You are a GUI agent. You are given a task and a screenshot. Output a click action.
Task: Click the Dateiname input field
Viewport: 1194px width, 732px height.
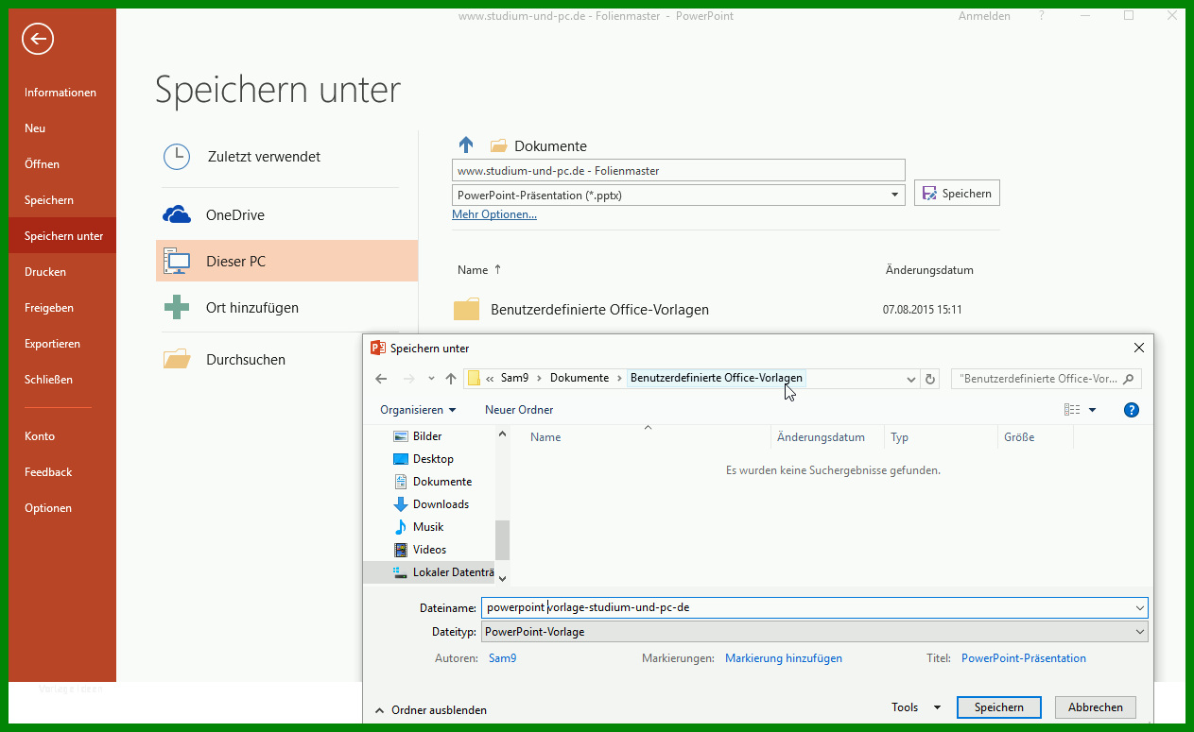pyautogui.click(x=814, y=607)
